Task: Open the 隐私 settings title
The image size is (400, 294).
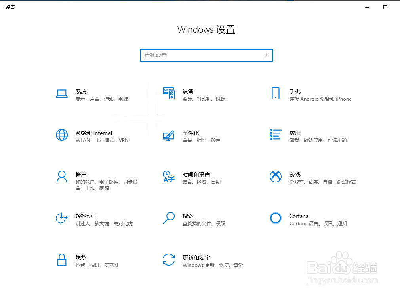Action: pyautogui.click(x=81, y=258)
